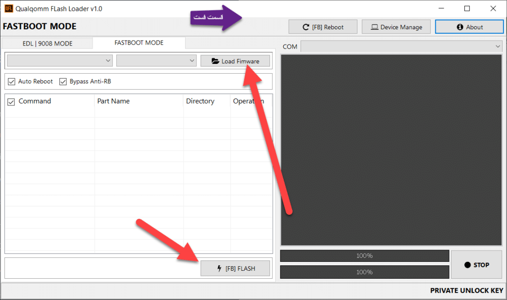The width and height of the screenshot is (507, 300).
Task: Expand the second firmware dropdown
Action: 156,61
